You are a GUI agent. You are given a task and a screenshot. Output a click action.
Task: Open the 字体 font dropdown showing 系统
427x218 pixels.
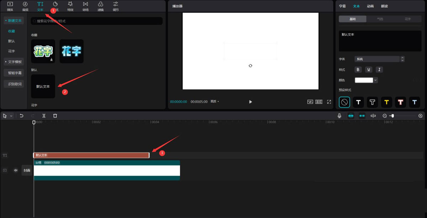tap(377, 59)
